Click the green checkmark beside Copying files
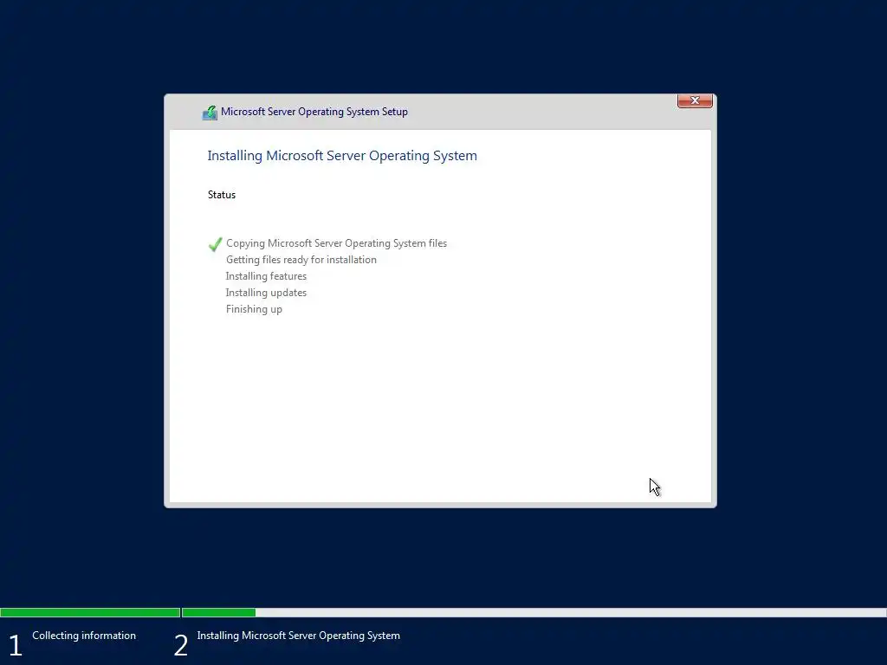The image size is (887, 665). pos(215,244)
